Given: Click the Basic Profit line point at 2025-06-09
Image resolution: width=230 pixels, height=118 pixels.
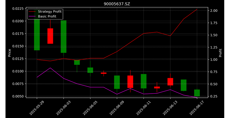Looking at the screenshot, I should point(117,94).
